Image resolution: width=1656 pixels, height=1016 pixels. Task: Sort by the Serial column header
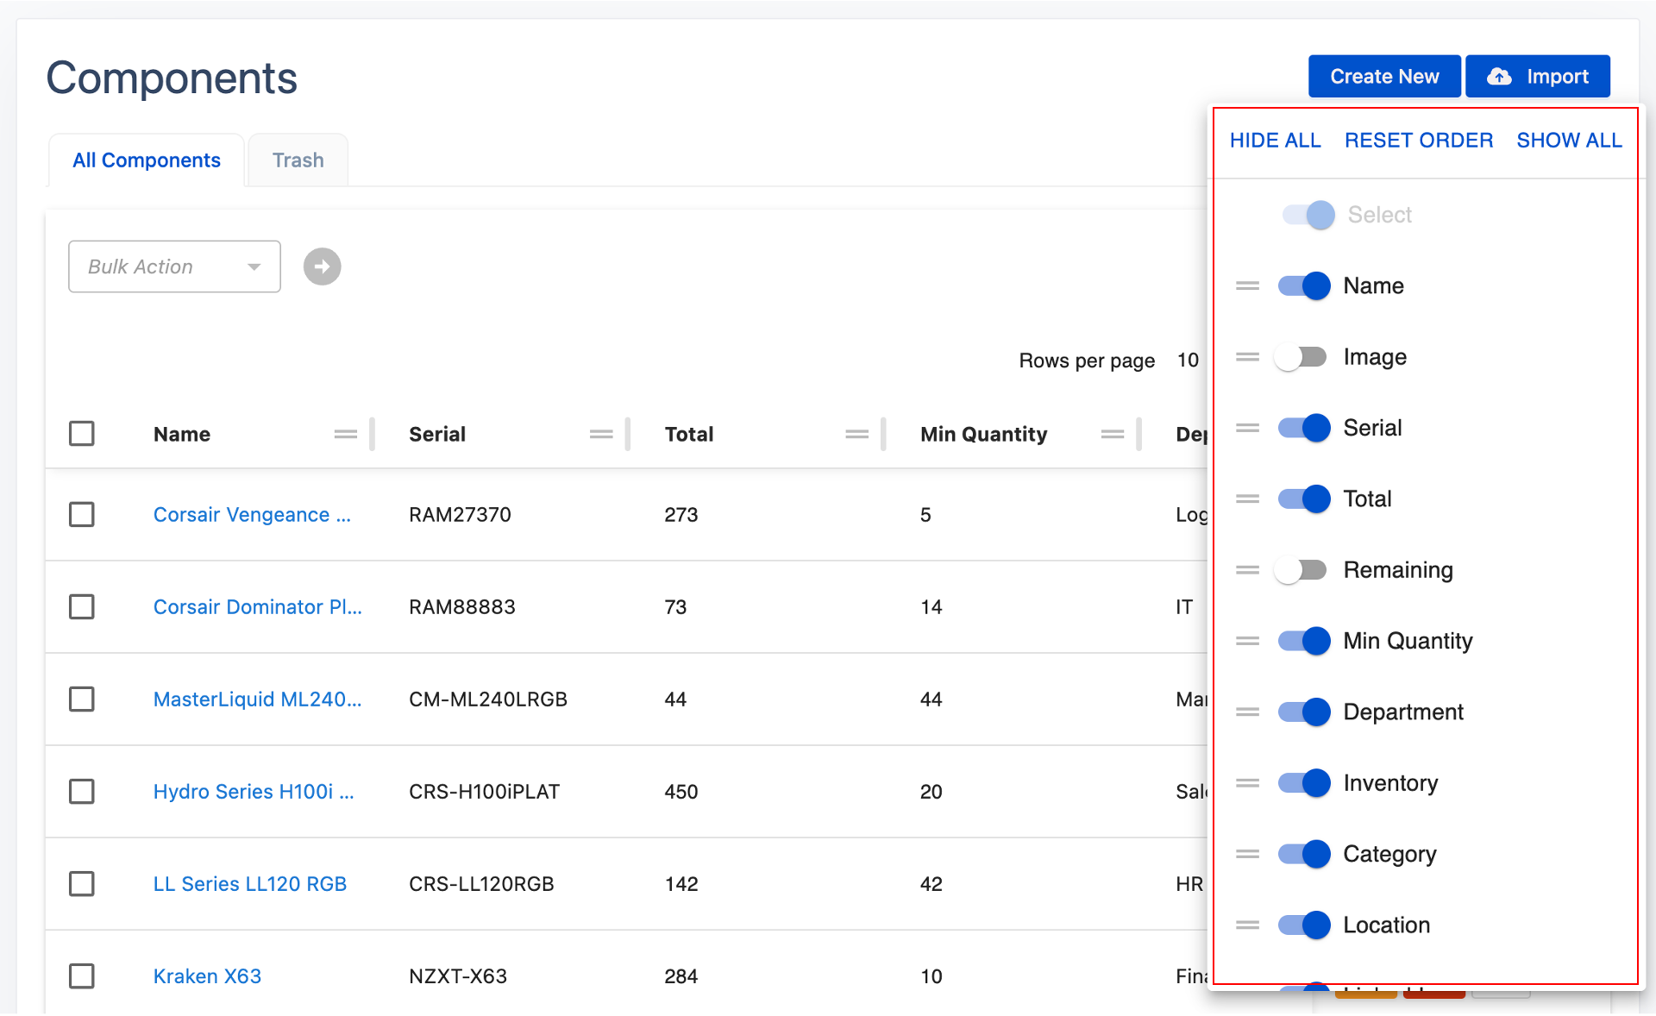(437, 435)
